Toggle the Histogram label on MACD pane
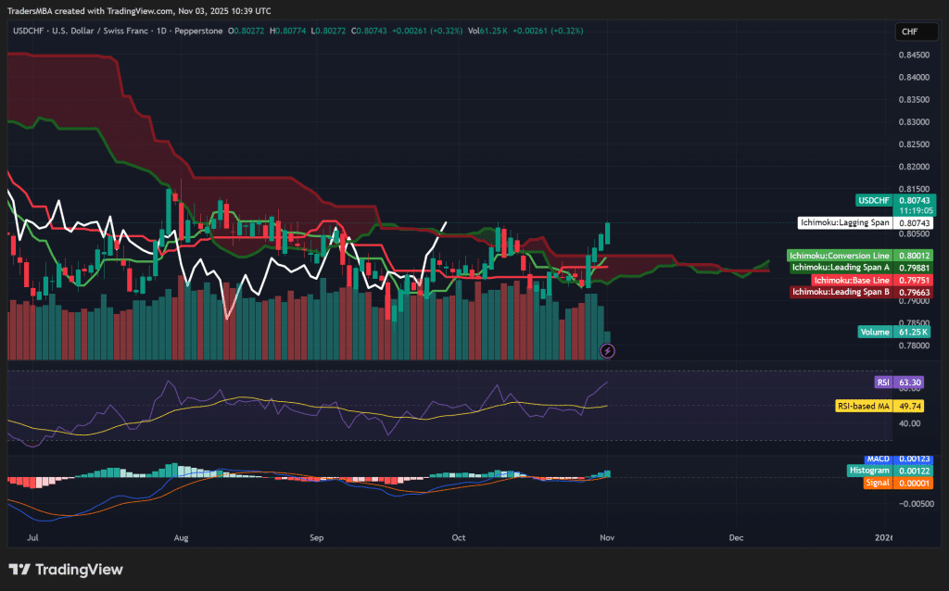This screenshot has width=949, height=591. point(869,471)
